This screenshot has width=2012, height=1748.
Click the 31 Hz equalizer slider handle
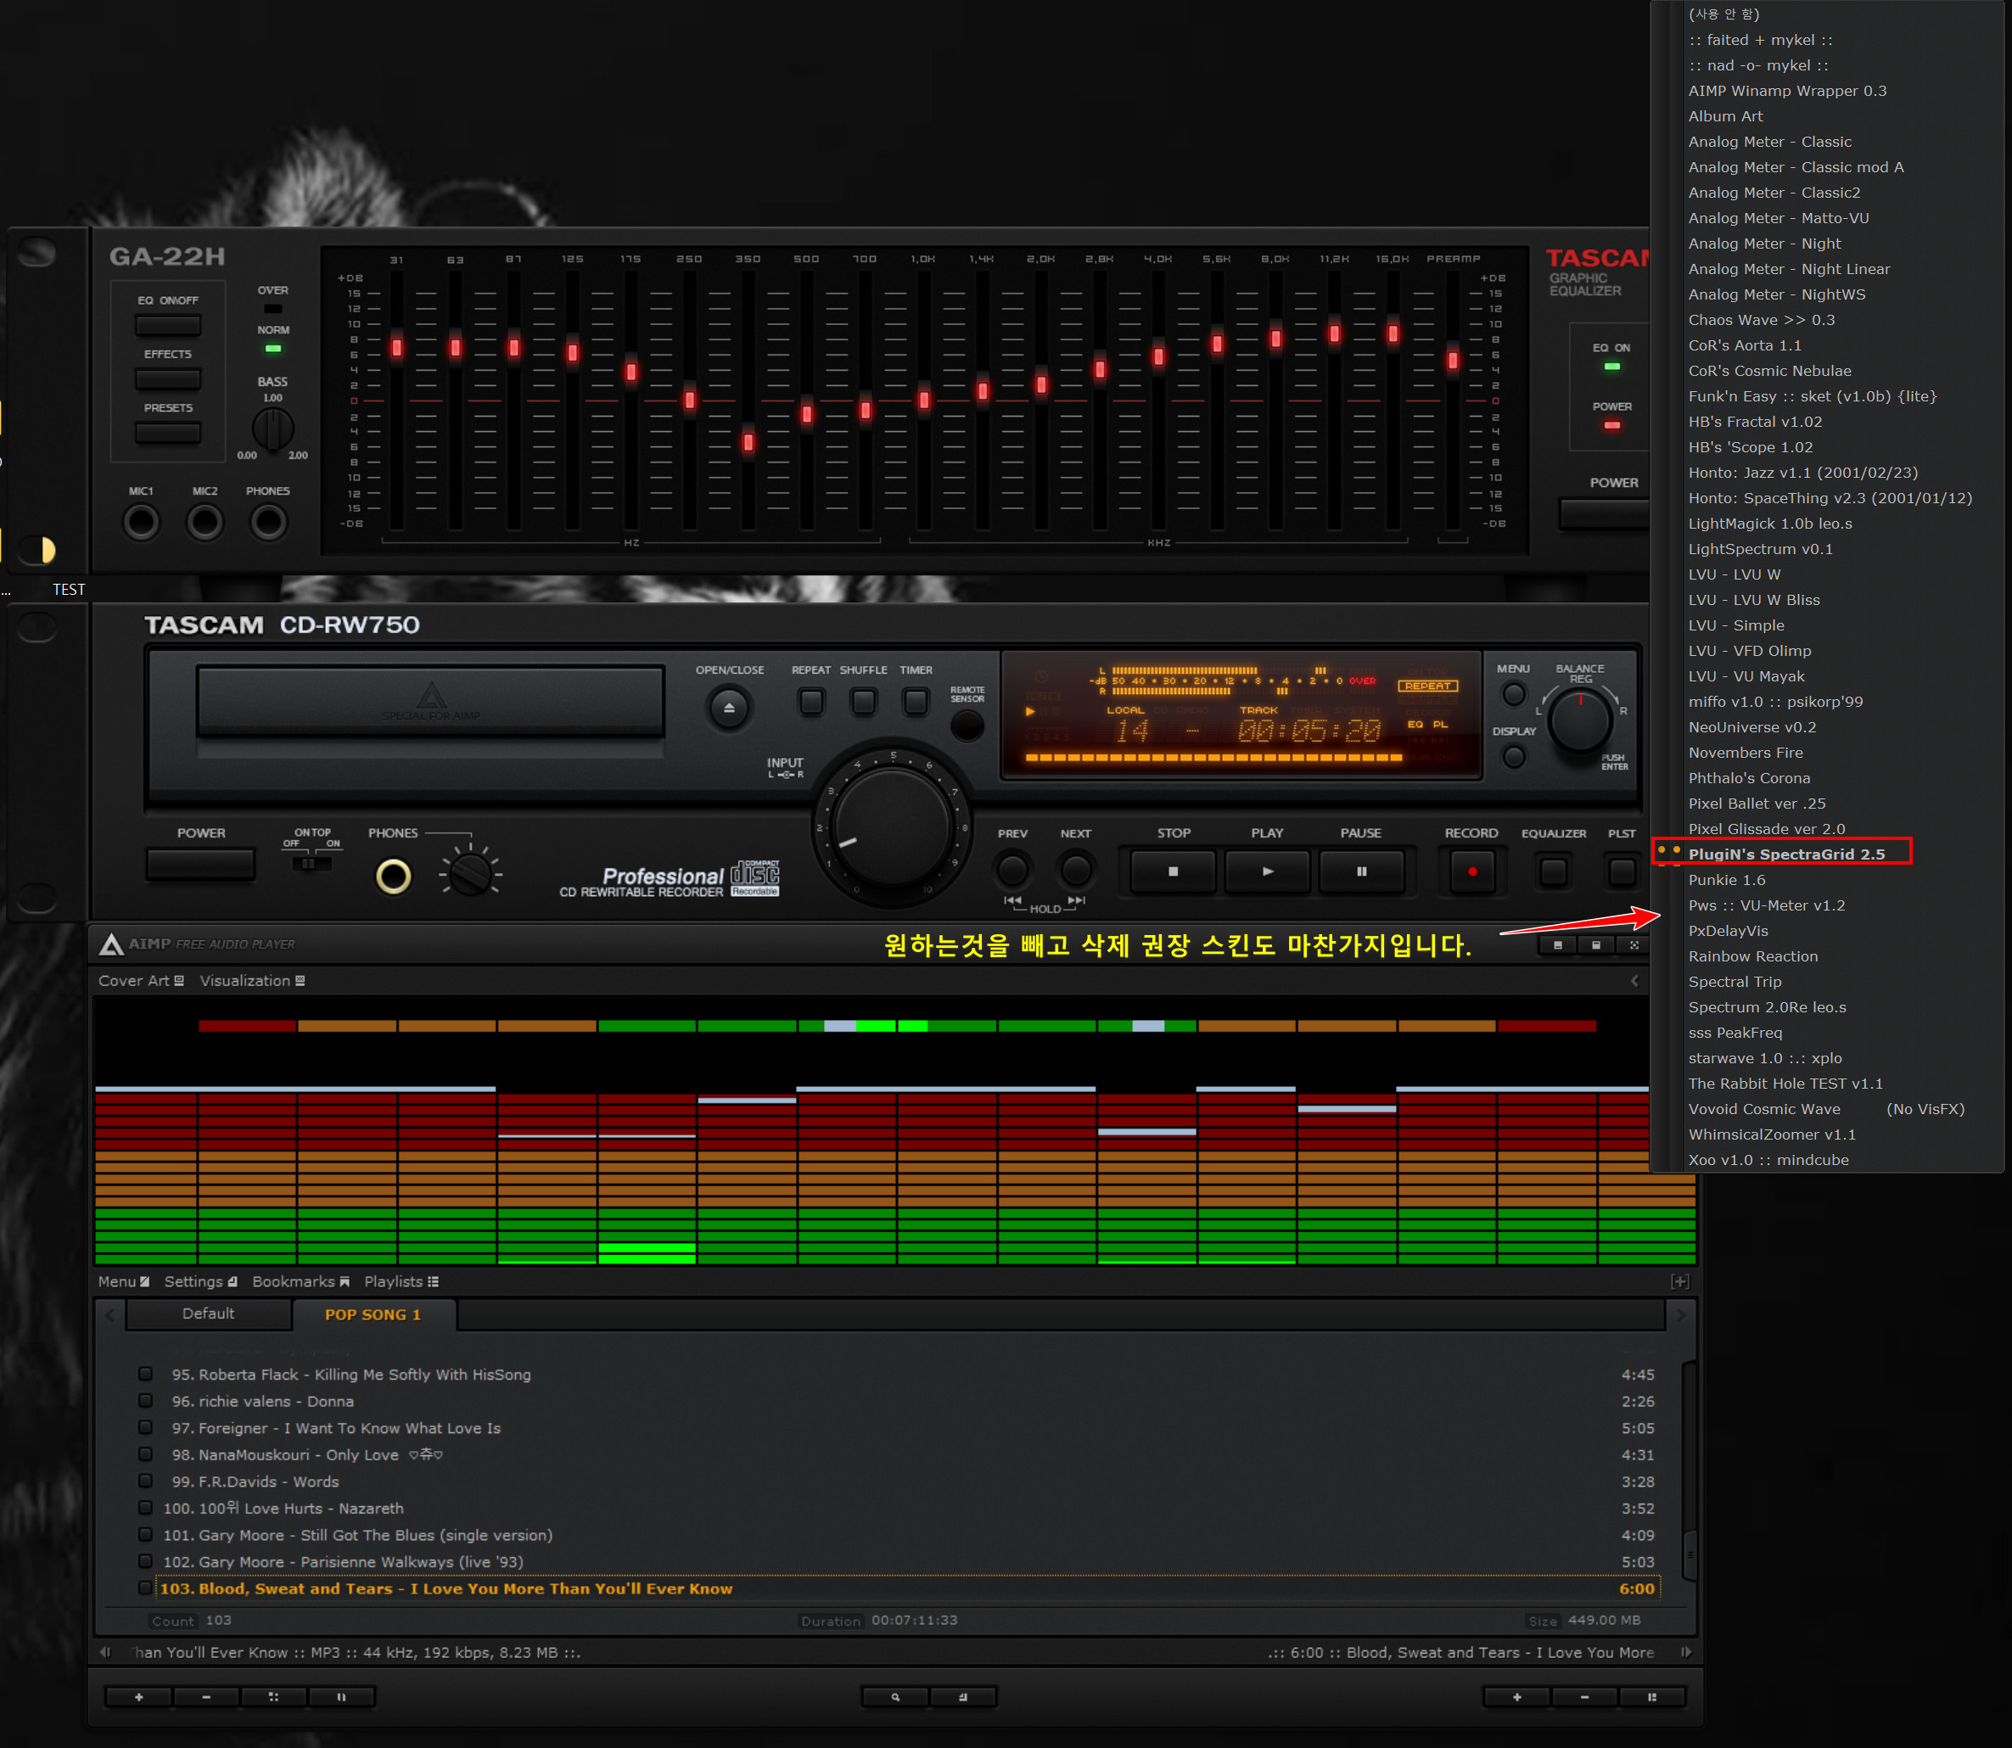point(397,347)
